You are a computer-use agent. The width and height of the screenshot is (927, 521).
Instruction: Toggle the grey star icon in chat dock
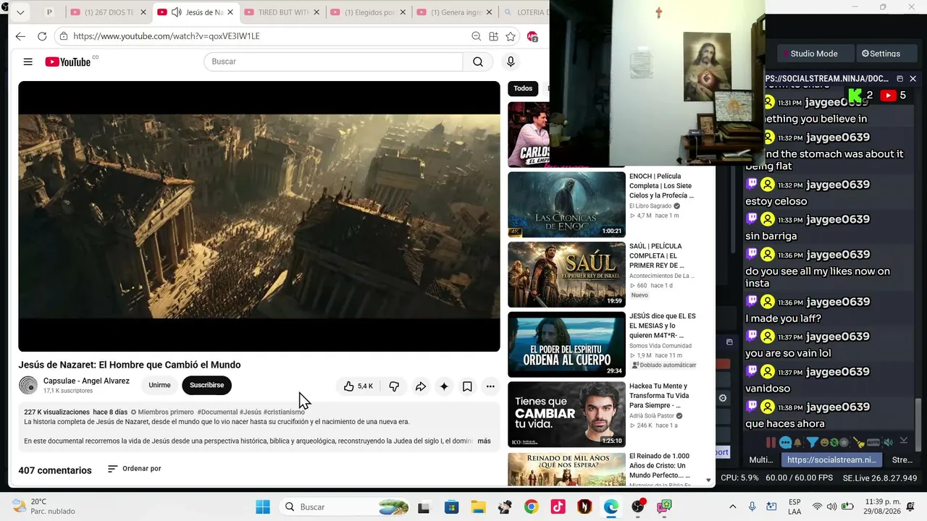pos(844,442)
